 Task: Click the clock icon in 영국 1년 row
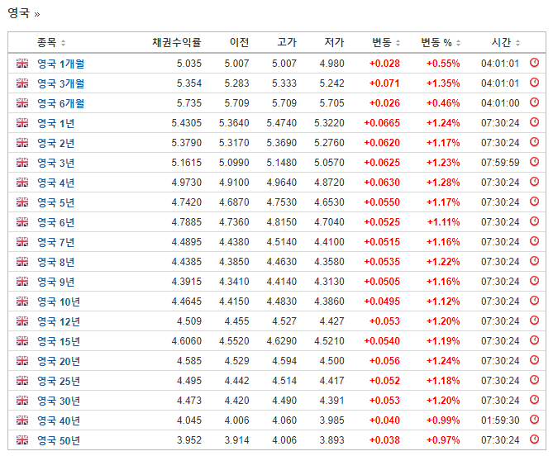click(534, 122)
